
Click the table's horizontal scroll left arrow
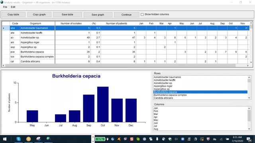pyautogui.click(x=4, y=66)
